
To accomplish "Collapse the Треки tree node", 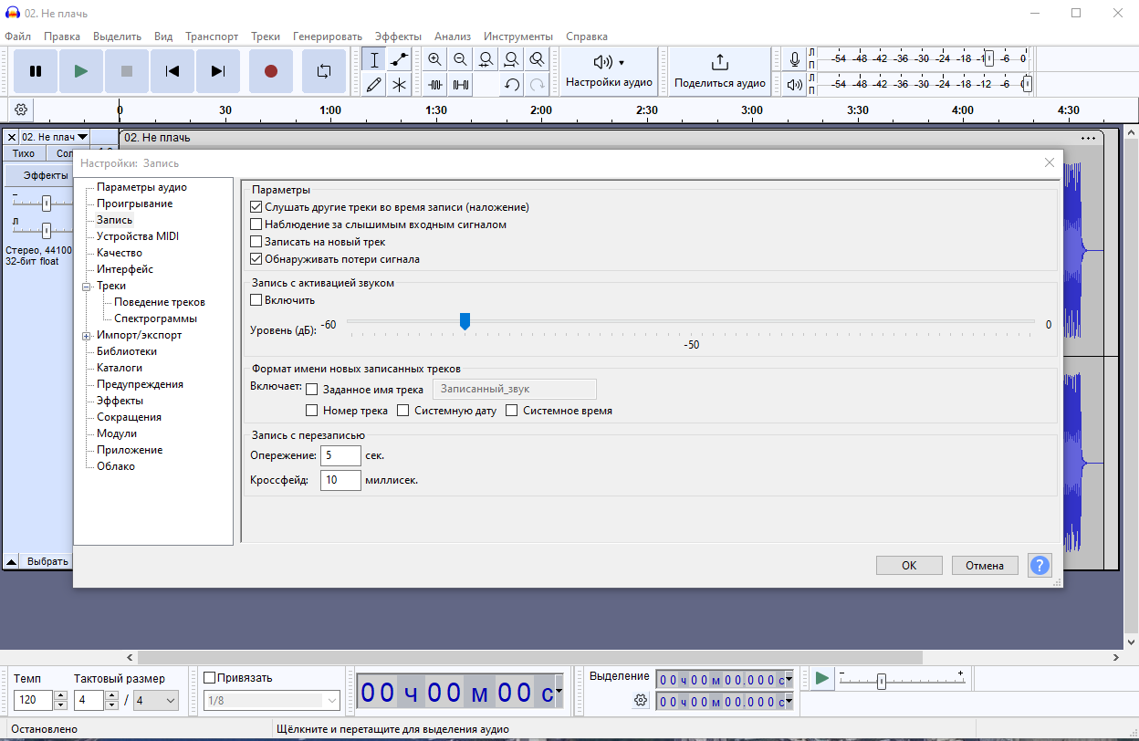I will click(87, 287).
